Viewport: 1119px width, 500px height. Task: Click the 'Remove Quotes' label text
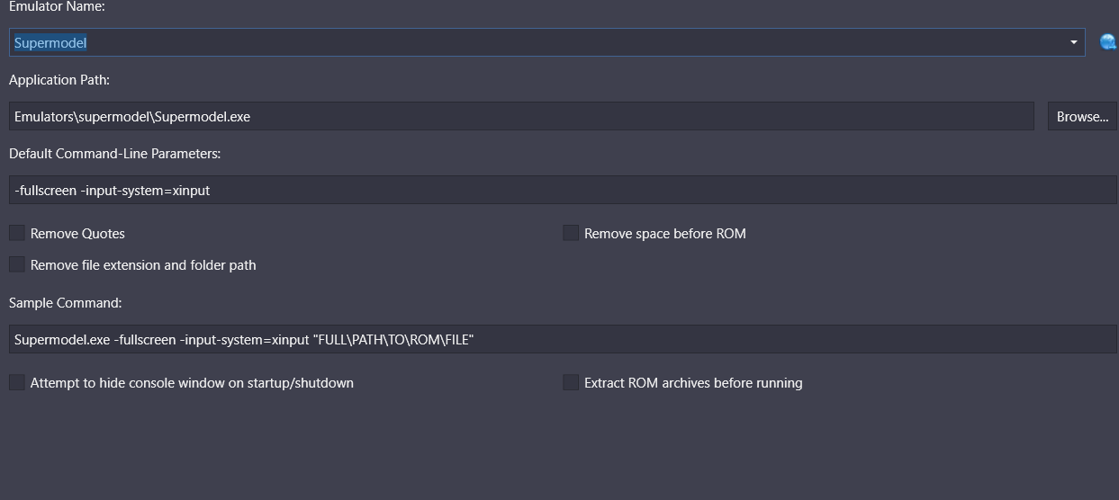pos(77,233)
